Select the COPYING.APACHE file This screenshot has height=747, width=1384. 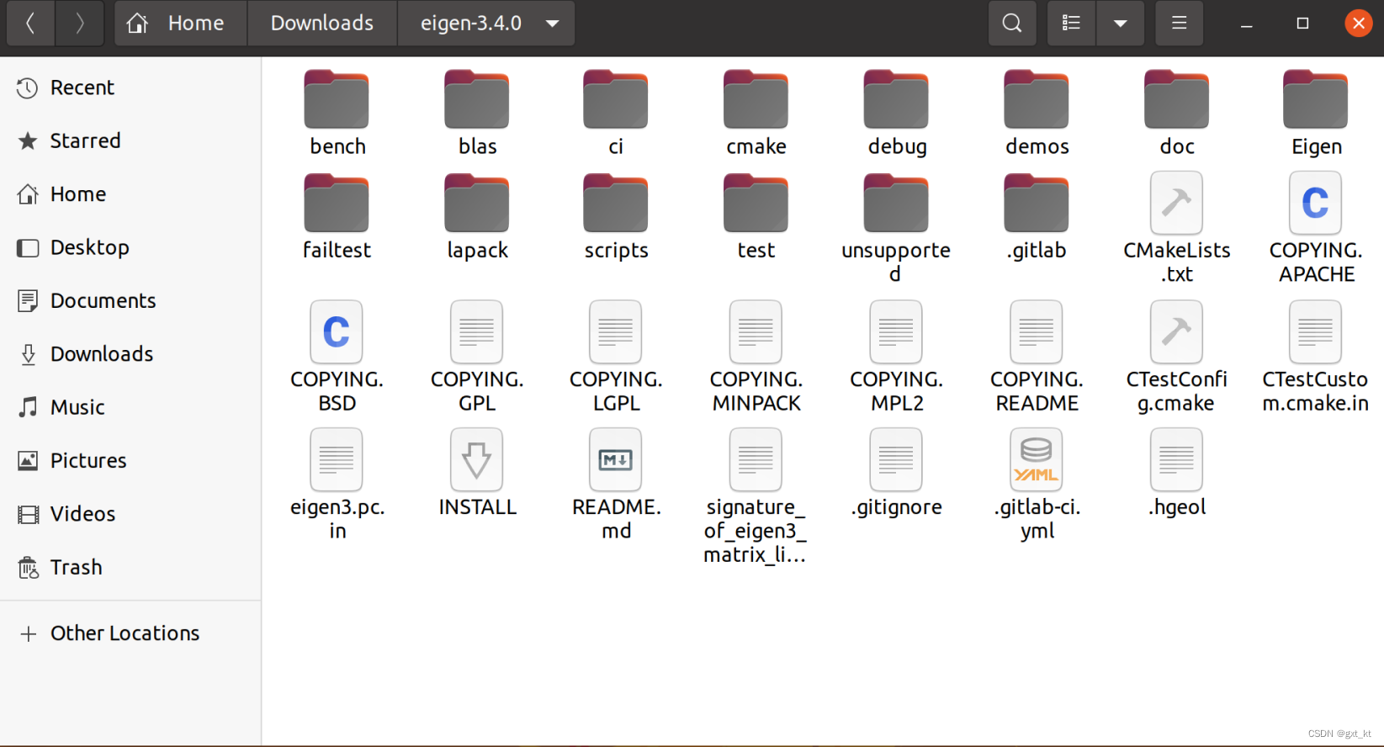coord(1316,228)
